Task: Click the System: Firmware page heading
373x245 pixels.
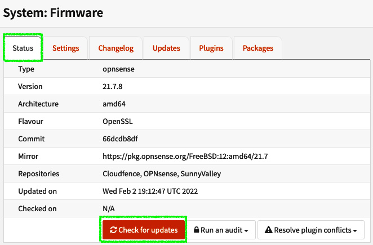Action: coord(53,13)
